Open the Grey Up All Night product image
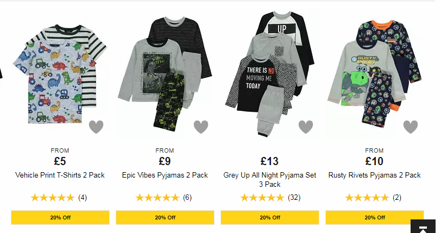This screenshot has height=233, width=441. (x=270, y=74)
